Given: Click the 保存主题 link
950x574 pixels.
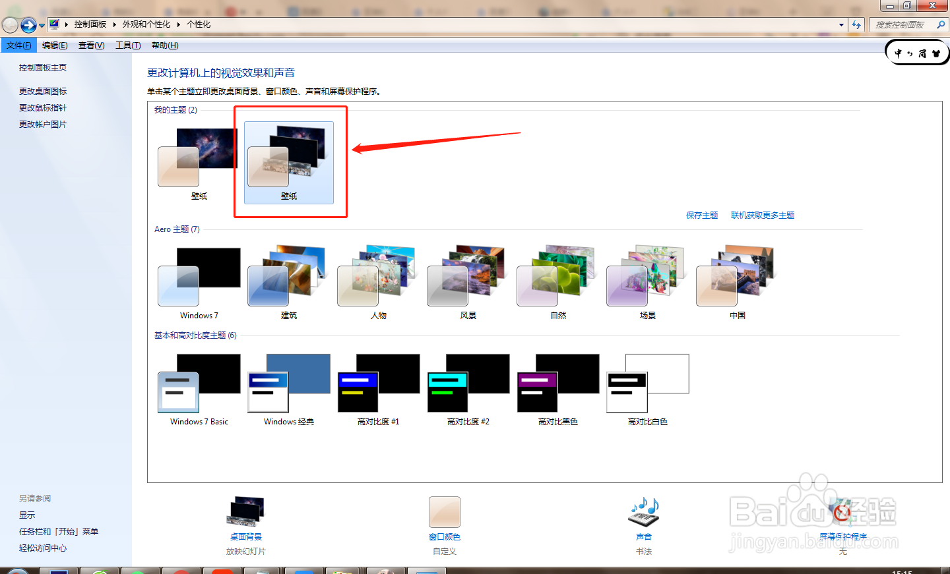Looking at the screenshot, I should click(x=702, y=215).
